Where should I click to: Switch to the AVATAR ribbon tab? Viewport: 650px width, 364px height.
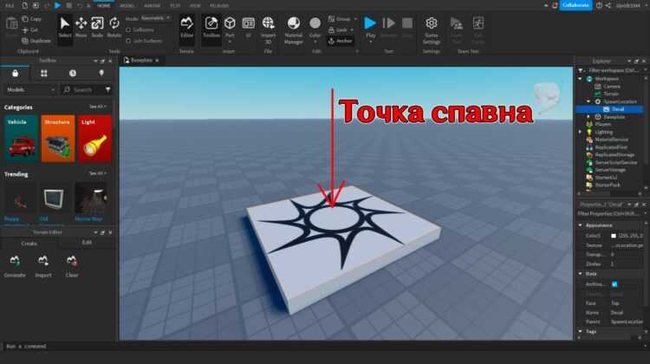(153, 6)
